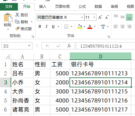
Task: Open Insert Function fx dialog
Action: pyautogui.click(x=69, y=46)
